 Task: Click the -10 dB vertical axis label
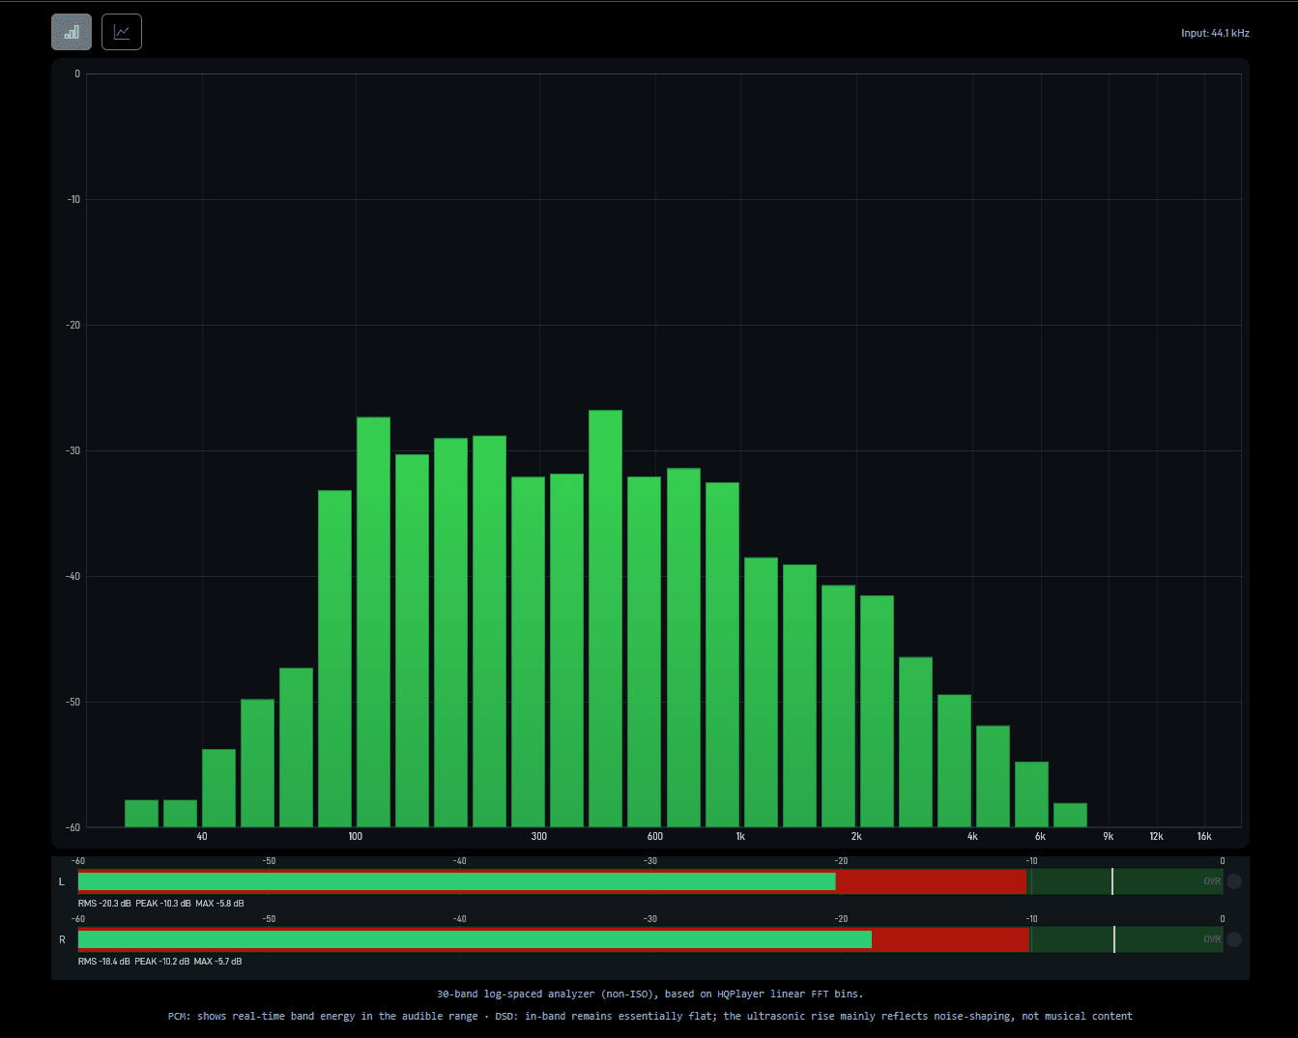pyautogui.click(x=73, y=199)
